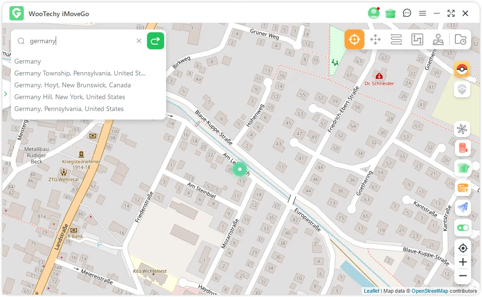Open Multi-Spot Mode using the winding route icon
Image resolution: width=482 pixels, height=297 pixels.
pos(396,39)
